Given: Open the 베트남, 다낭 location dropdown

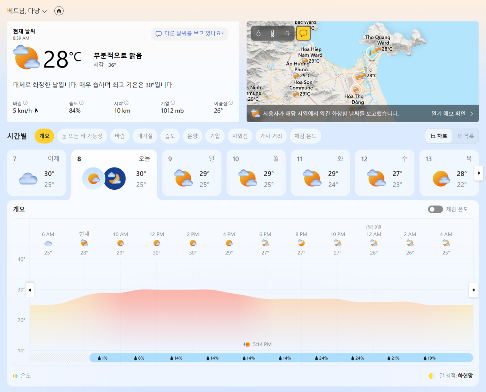Looking at the screenshot, I should [27, 11].
